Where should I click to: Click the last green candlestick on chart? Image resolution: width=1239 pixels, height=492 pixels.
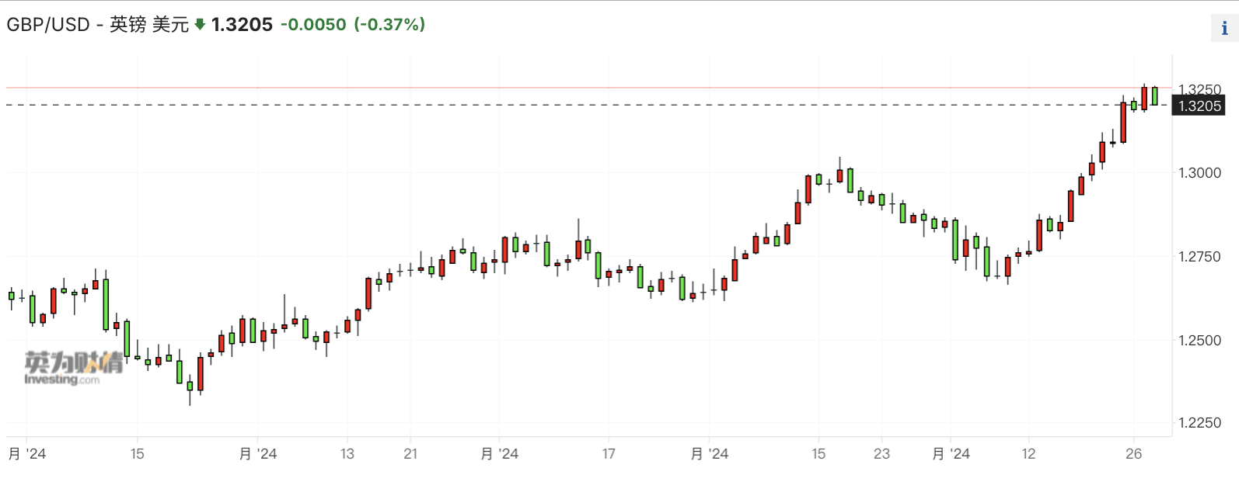point(1154,95)
